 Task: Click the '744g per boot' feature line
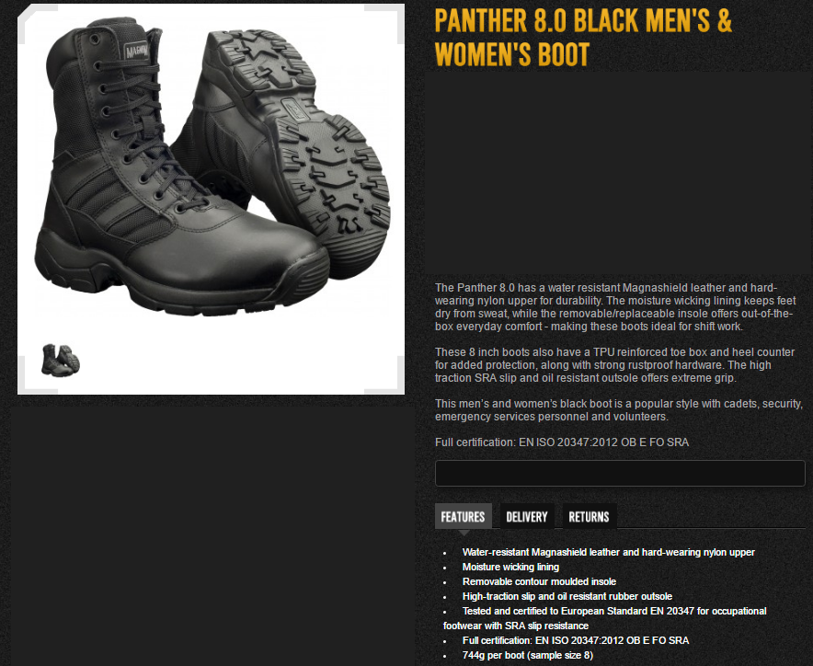pos(527,655)
